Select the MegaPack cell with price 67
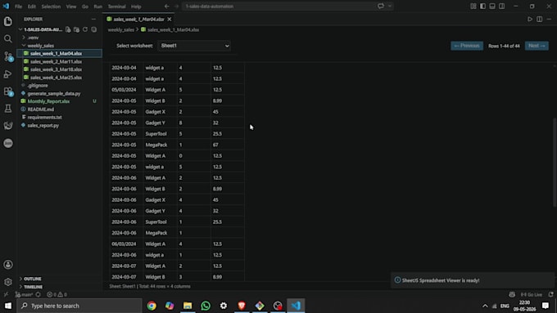 point(160,145)
